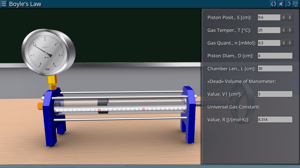Click the Universal Gas Constant R field

pos(275,119)
